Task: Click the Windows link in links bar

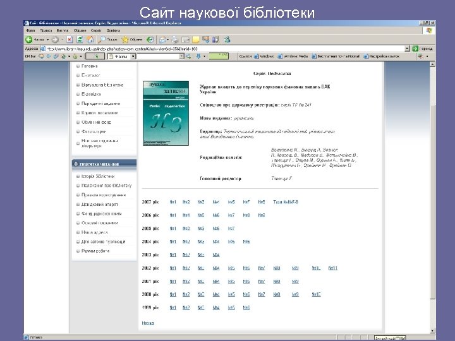Action: tap(264, 56)
